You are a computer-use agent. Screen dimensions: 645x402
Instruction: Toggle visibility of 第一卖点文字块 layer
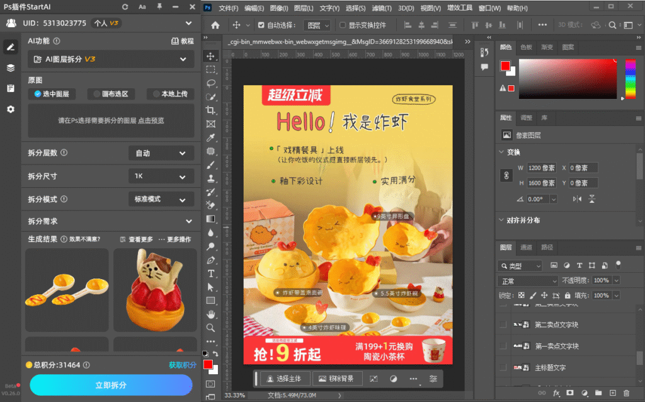[503, 346]
